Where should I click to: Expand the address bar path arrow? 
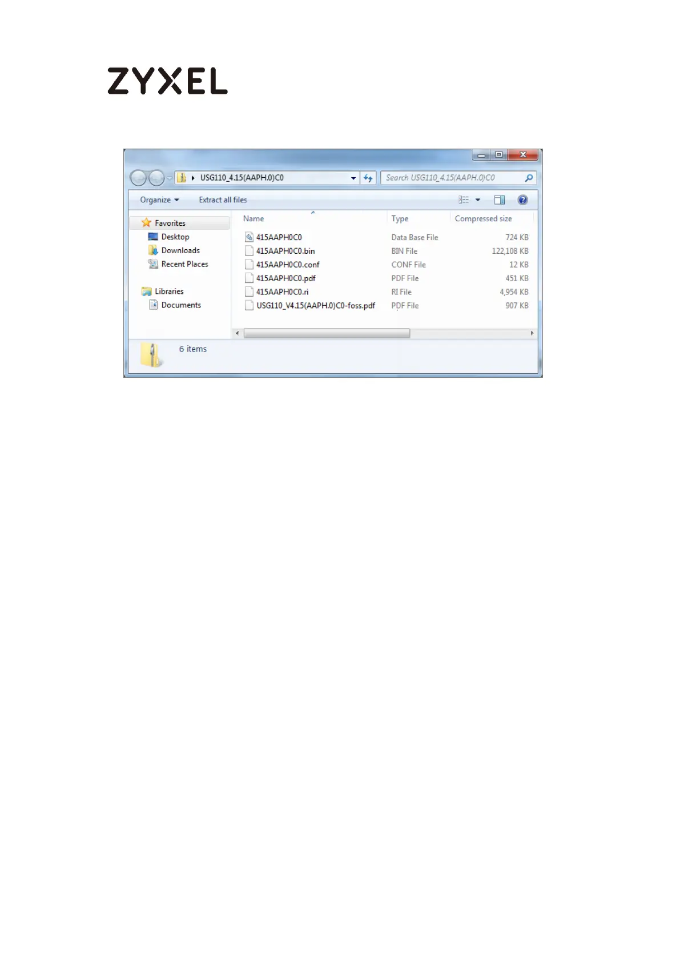point(193,178)
